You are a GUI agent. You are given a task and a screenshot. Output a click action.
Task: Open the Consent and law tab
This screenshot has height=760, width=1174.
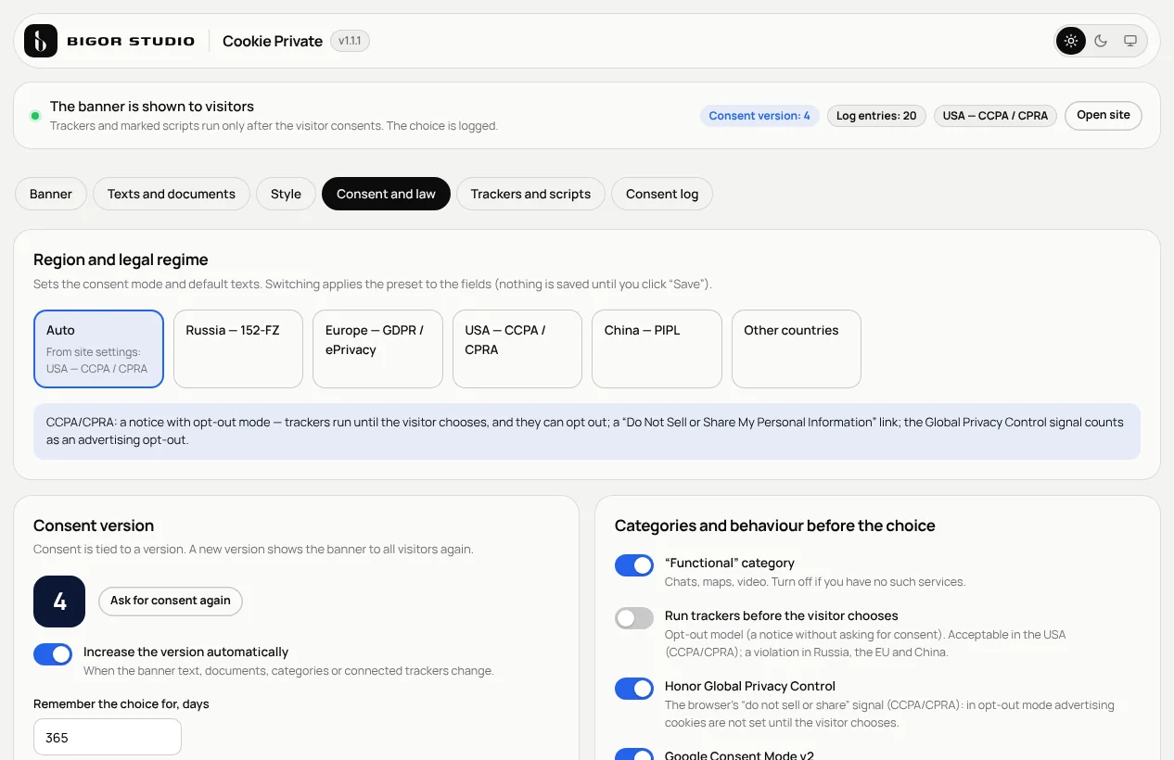(x=386, y=194)
